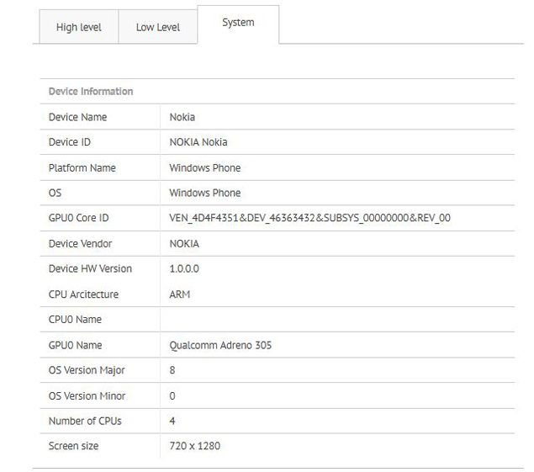Switch to the High level tab

[79, 27]
